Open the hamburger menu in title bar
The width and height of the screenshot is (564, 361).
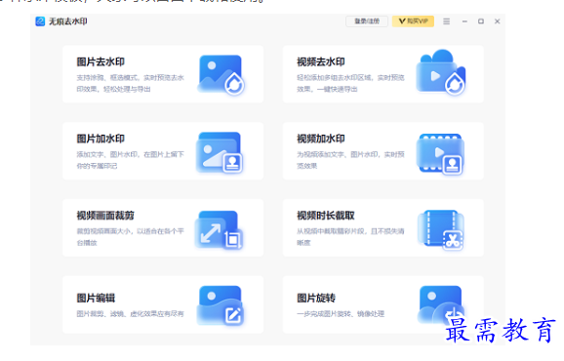point(446,21)
